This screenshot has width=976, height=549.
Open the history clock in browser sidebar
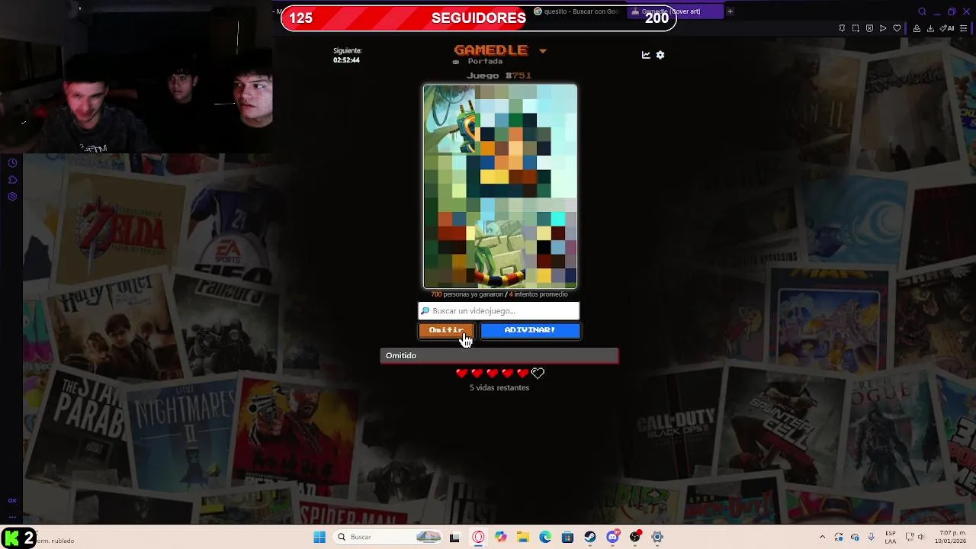12,163
